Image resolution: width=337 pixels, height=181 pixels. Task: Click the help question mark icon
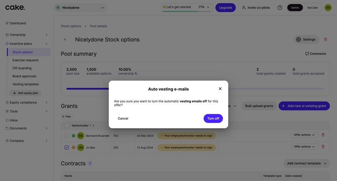pos(280,7)
